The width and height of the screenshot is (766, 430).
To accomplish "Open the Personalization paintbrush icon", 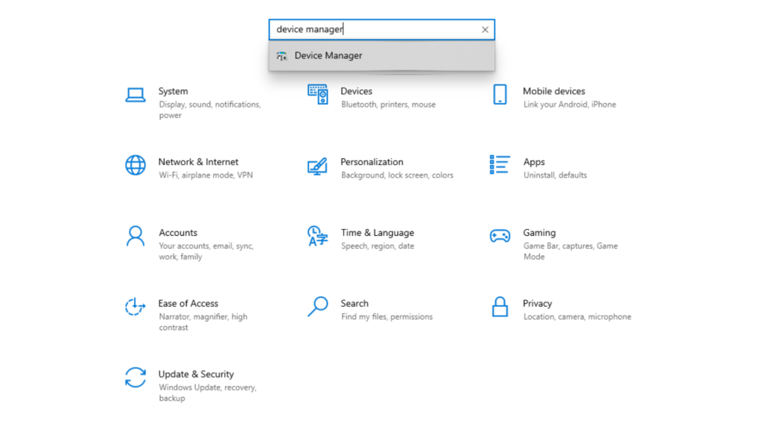I will click(x=317, y=166).
